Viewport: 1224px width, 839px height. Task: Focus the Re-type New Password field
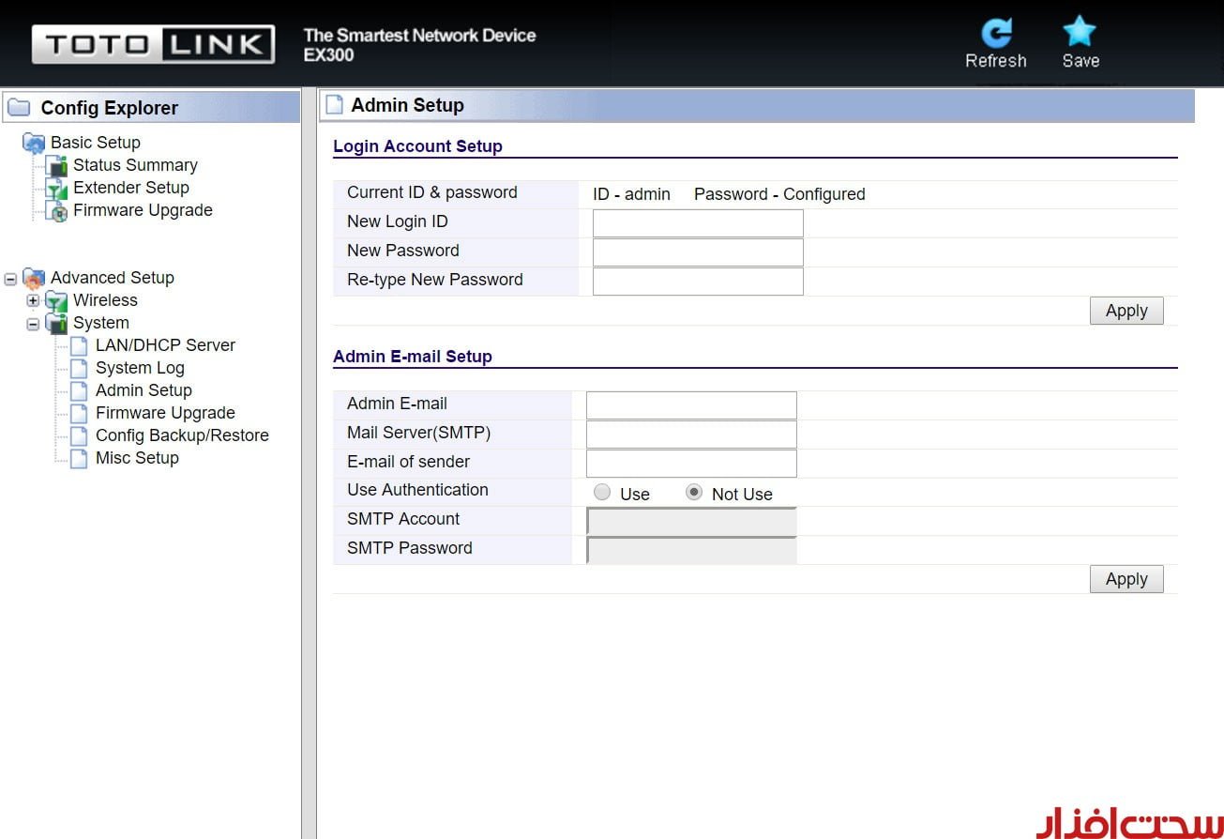coord(698,282)
